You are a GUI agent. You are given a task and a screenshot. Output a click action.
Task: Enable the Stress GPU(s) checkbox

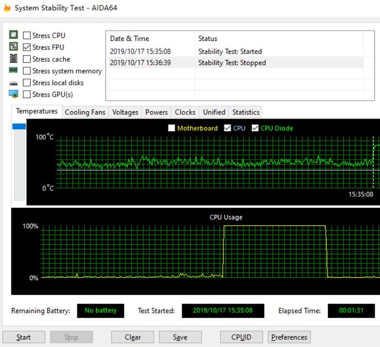(x=27, y=94)
